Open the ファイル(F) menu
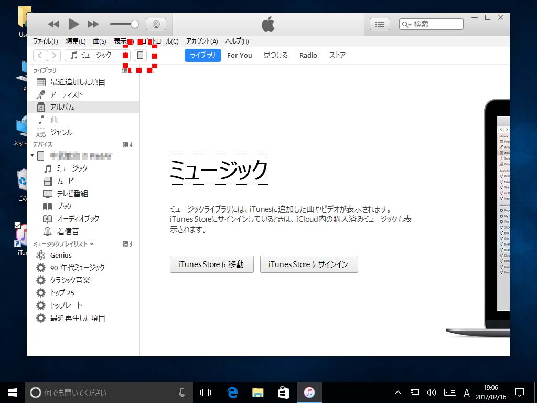Image resolution: width=537 pixels, height=403 pixels. 45,41
